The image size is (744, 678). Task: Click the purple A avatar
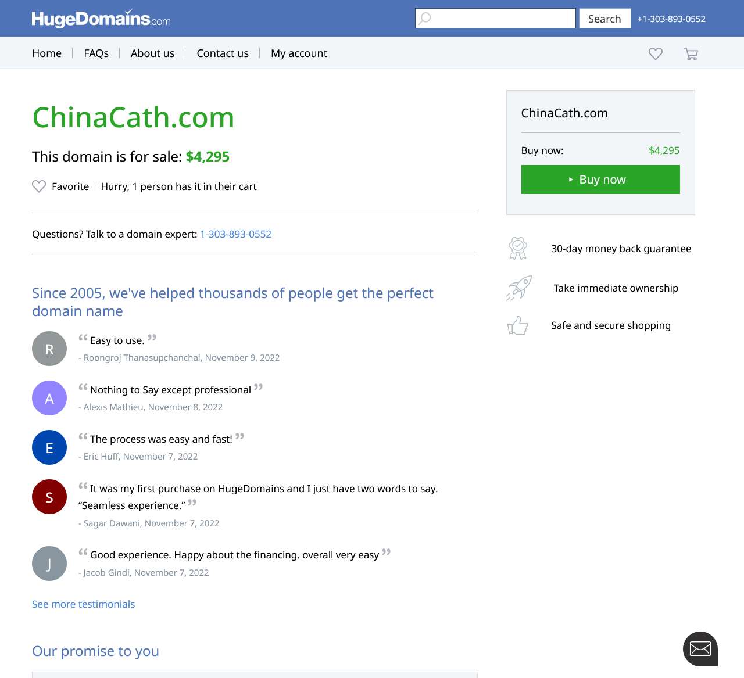point(49,398)
